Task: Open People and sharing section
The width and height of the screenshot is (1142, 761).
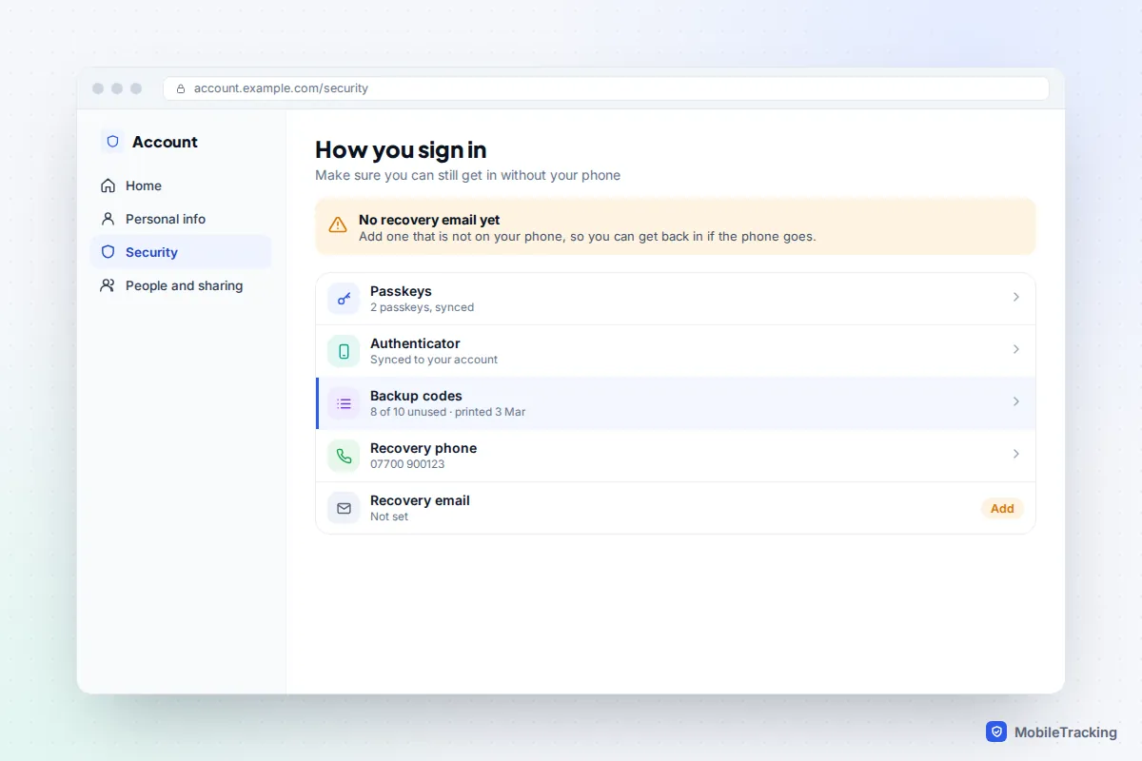Action: [x=181, y=285]
